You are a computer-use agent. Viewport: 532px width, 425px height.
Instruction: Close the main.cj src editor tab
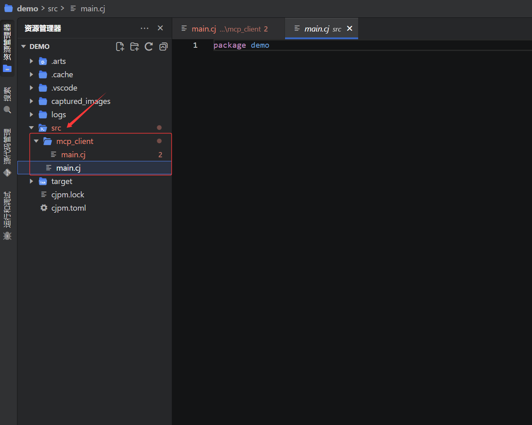[350, 28]
